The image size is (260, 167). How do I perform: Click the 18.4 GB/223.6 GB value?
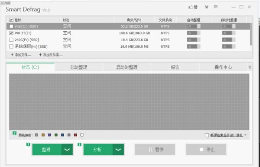click(134, 40)
